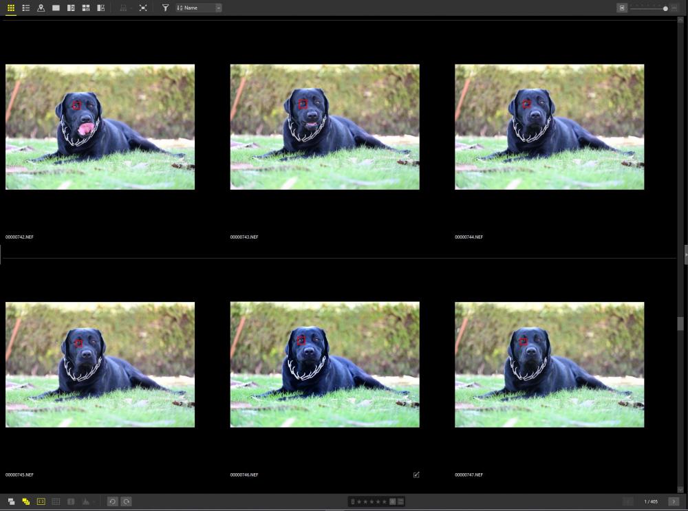688x511 pixels.
Task: Select the 00000747.NEF thumbnail image
Action: (549, 365)
